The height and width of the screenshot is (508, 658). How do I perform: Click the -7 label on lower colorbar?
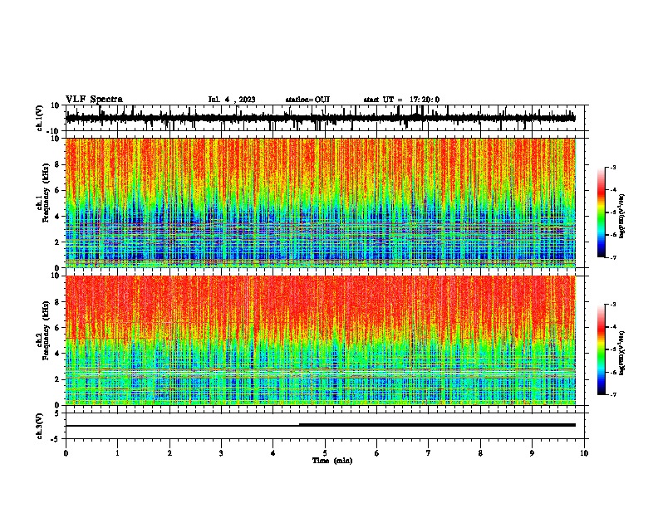coord(612,394)
